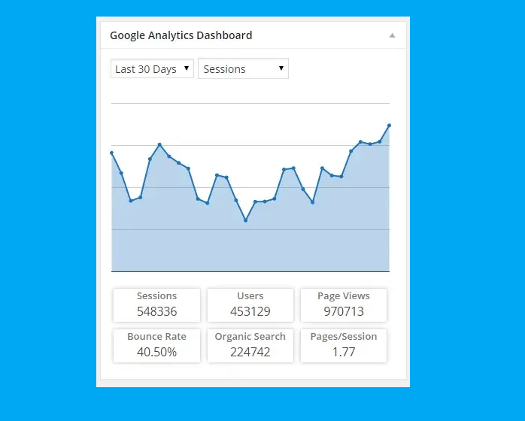
Task: Open the Sessions metric dropdown
Action: [243, 68]
